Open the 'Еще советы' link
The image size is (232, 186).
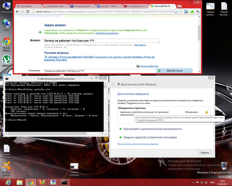[140, 45]
